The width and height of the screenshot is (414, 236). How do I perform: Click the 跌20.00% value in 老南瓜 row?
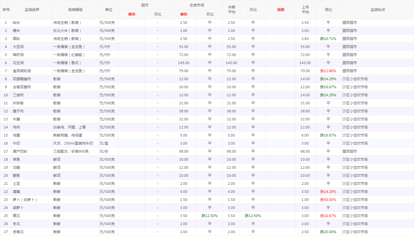pyautogui.click(x=328, y=232)
